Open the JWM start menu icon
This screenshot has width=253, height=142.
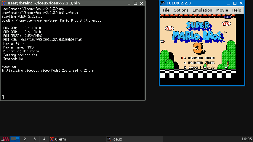coord(5,139)
